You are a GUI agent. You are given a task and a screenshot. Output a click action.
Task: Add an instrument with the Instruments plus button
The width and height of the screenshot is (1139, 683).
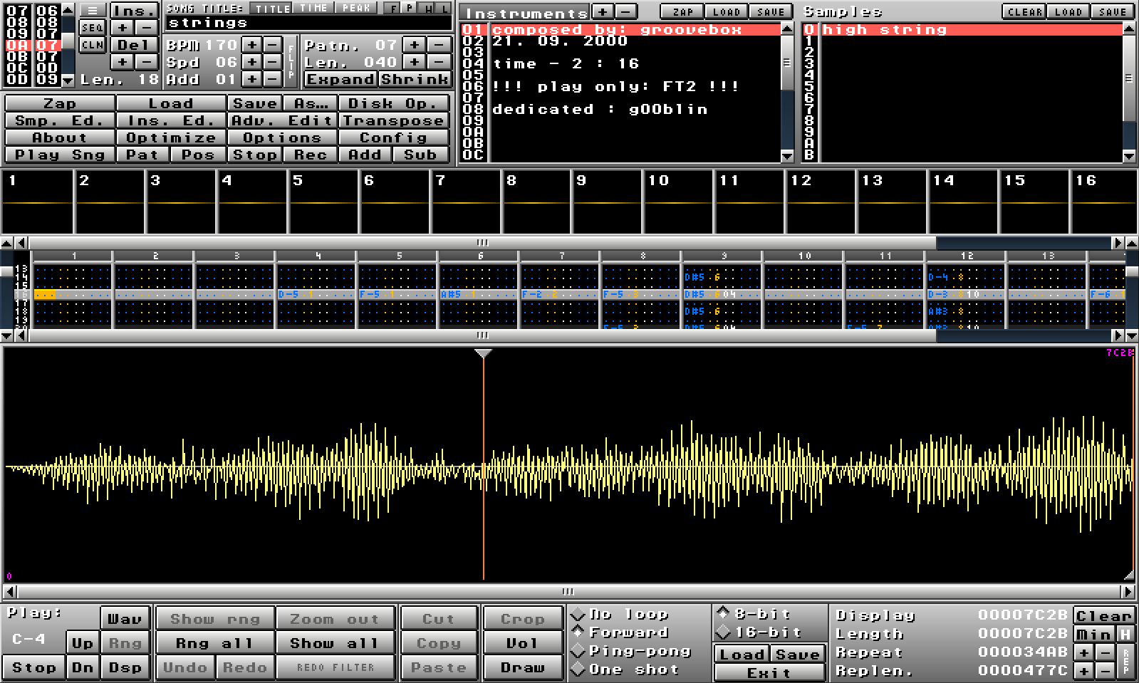point(603,12)
